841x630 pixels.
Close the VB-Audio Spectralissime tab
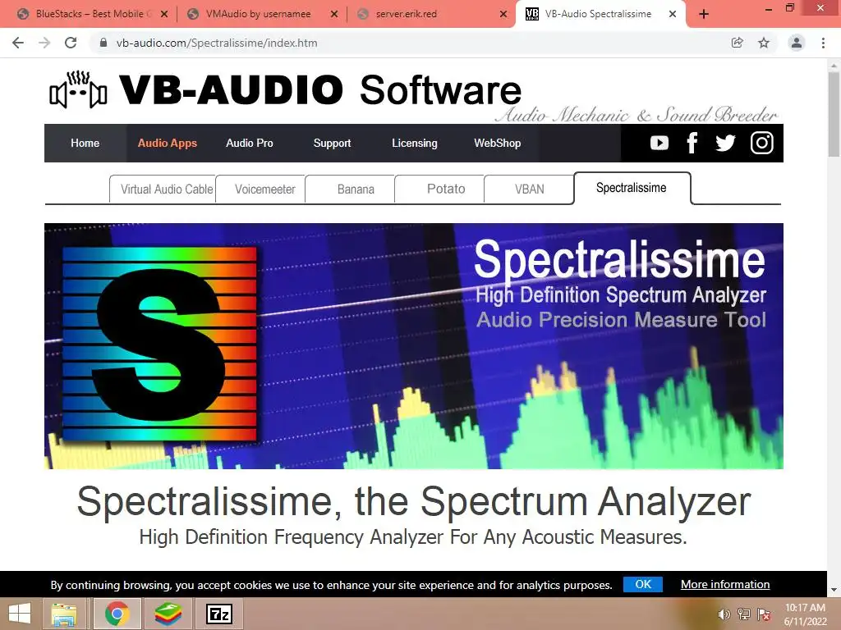(x=673, y=15)
